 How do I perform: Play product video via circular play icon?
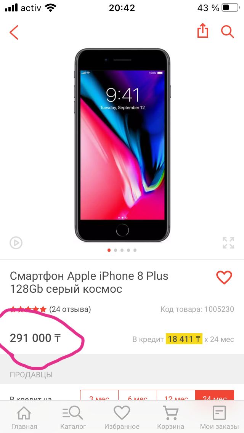(16, 243)
